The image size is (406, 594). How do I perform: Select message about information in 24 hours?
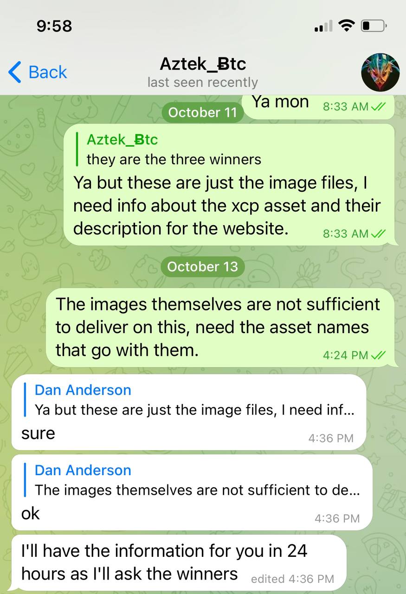(x=179, y=562)
